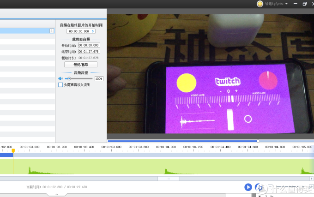314x197 pixels.
Task: Click the 结束时间 input field
Action: pos(89,52)
